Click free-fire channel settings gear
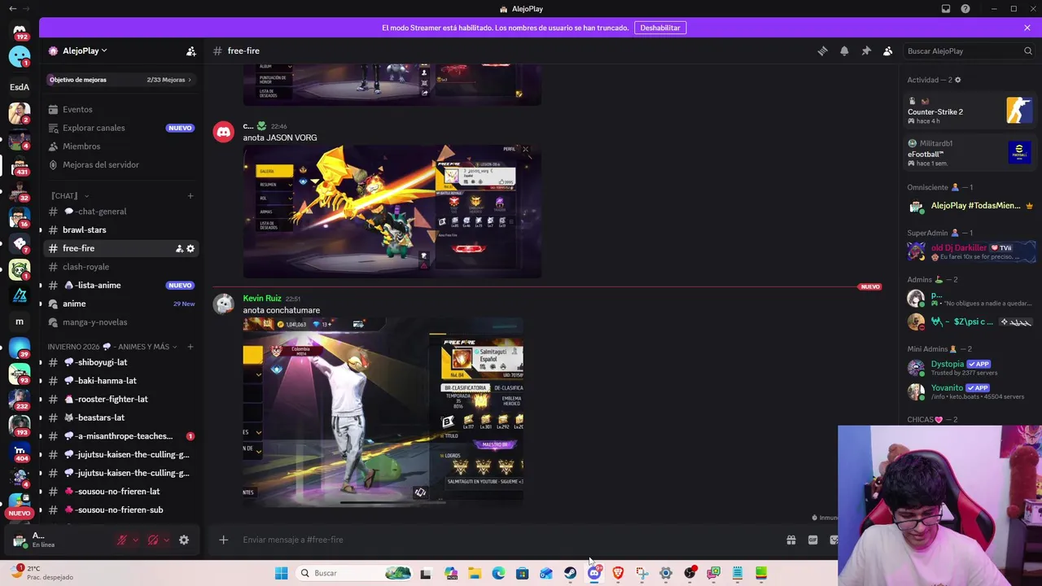 tap(190, 248)
